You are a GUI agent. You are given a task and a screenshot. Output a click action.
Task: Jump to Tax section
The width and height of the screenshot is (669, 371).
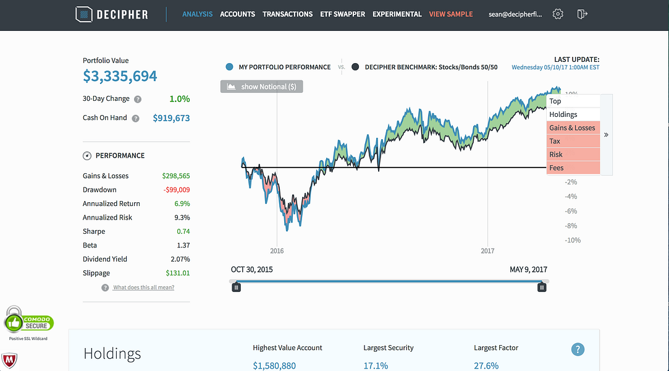[573, 141]
